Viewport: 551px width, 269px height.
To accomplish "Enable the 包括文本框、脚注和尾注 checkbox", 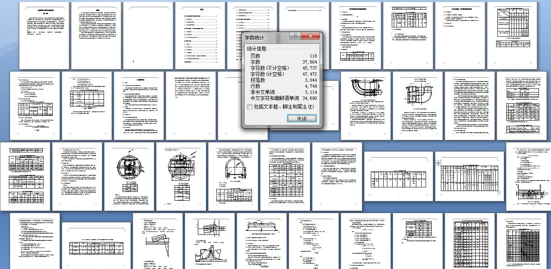I will [250, 107].
